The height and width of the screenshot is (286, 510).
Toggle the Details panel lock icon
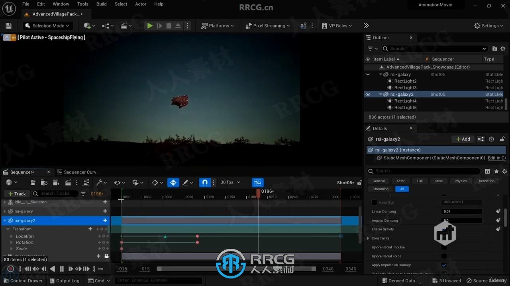[502, 139]
